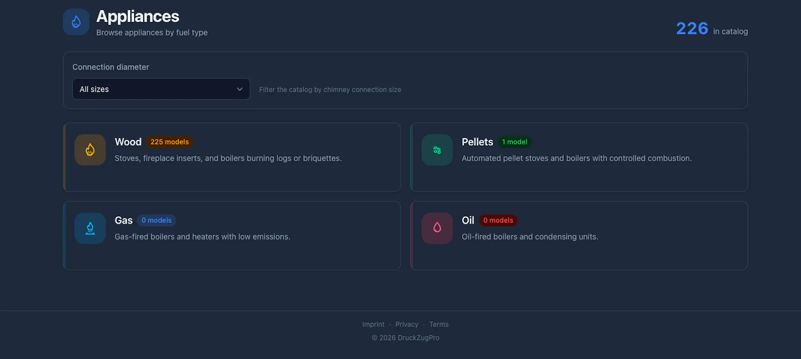
Task: Open the Terms footer link
Action: tap(439, 324)
